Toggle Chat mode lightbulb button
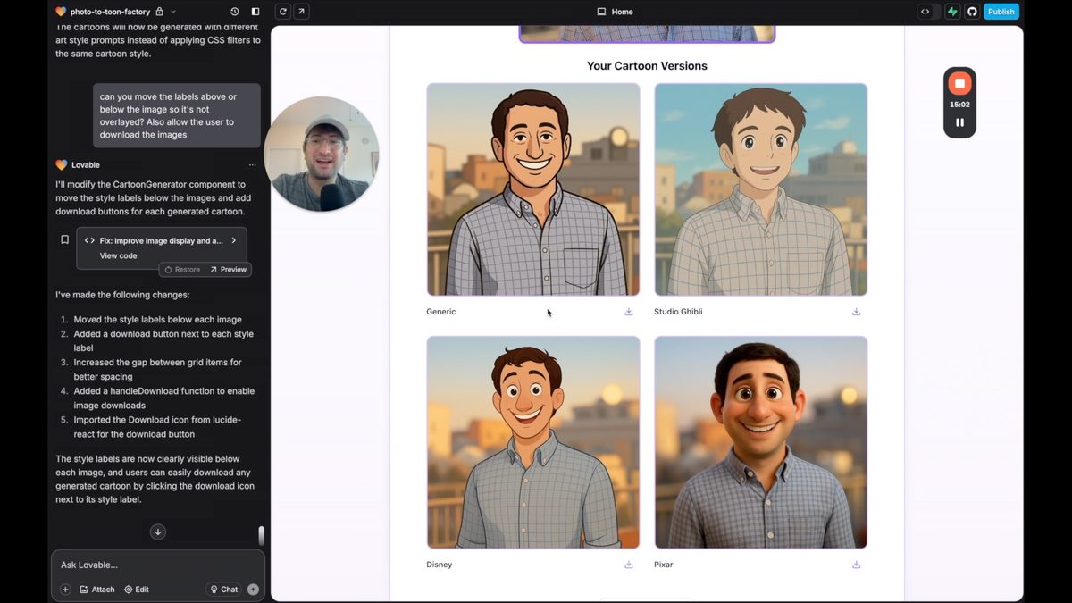 223,590
